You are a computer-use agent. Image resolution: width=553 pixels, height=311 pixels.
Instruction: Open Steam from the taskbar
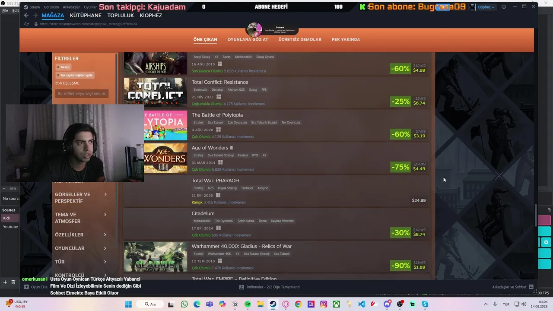coord(273,304)
